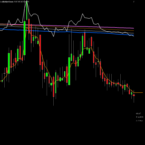Click the 'in 5 Days' label
145x145 pixels.
[x=139, y=121]
